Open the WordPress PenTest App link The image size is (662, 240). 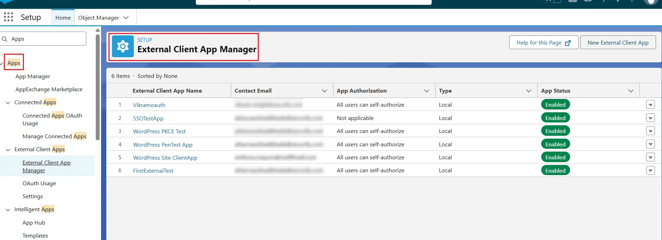[163, 145]
